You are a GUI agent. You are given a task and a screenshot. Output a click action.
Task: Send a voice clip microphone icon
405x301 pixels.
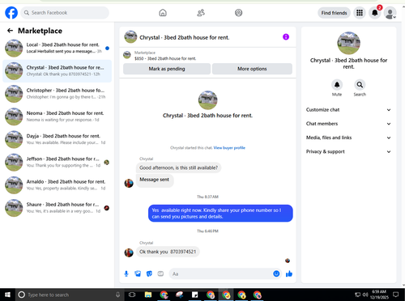point(126,274)
